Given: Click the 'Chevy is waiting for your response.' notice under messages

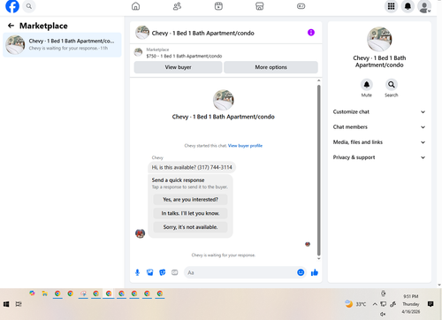Looking at the screenshot, I should point(224,255).
